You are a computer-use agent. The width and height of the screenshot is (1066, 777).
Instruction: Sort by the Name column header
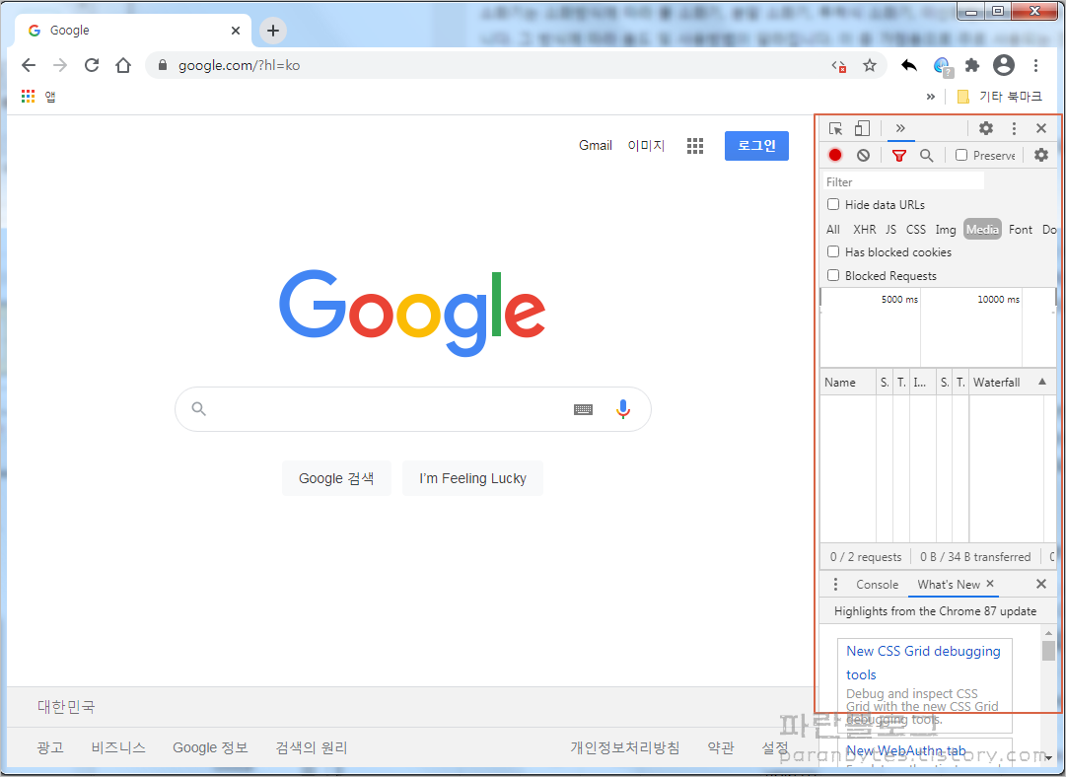[x=848, y=382]
